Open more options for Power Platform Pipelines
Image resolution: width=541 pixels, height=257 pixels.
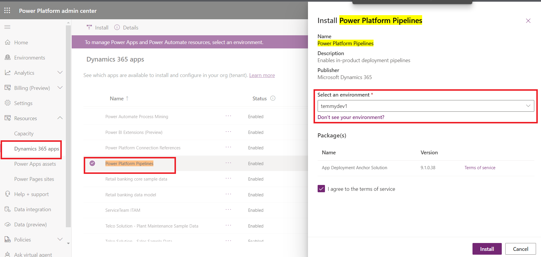(x=228, y=163)
